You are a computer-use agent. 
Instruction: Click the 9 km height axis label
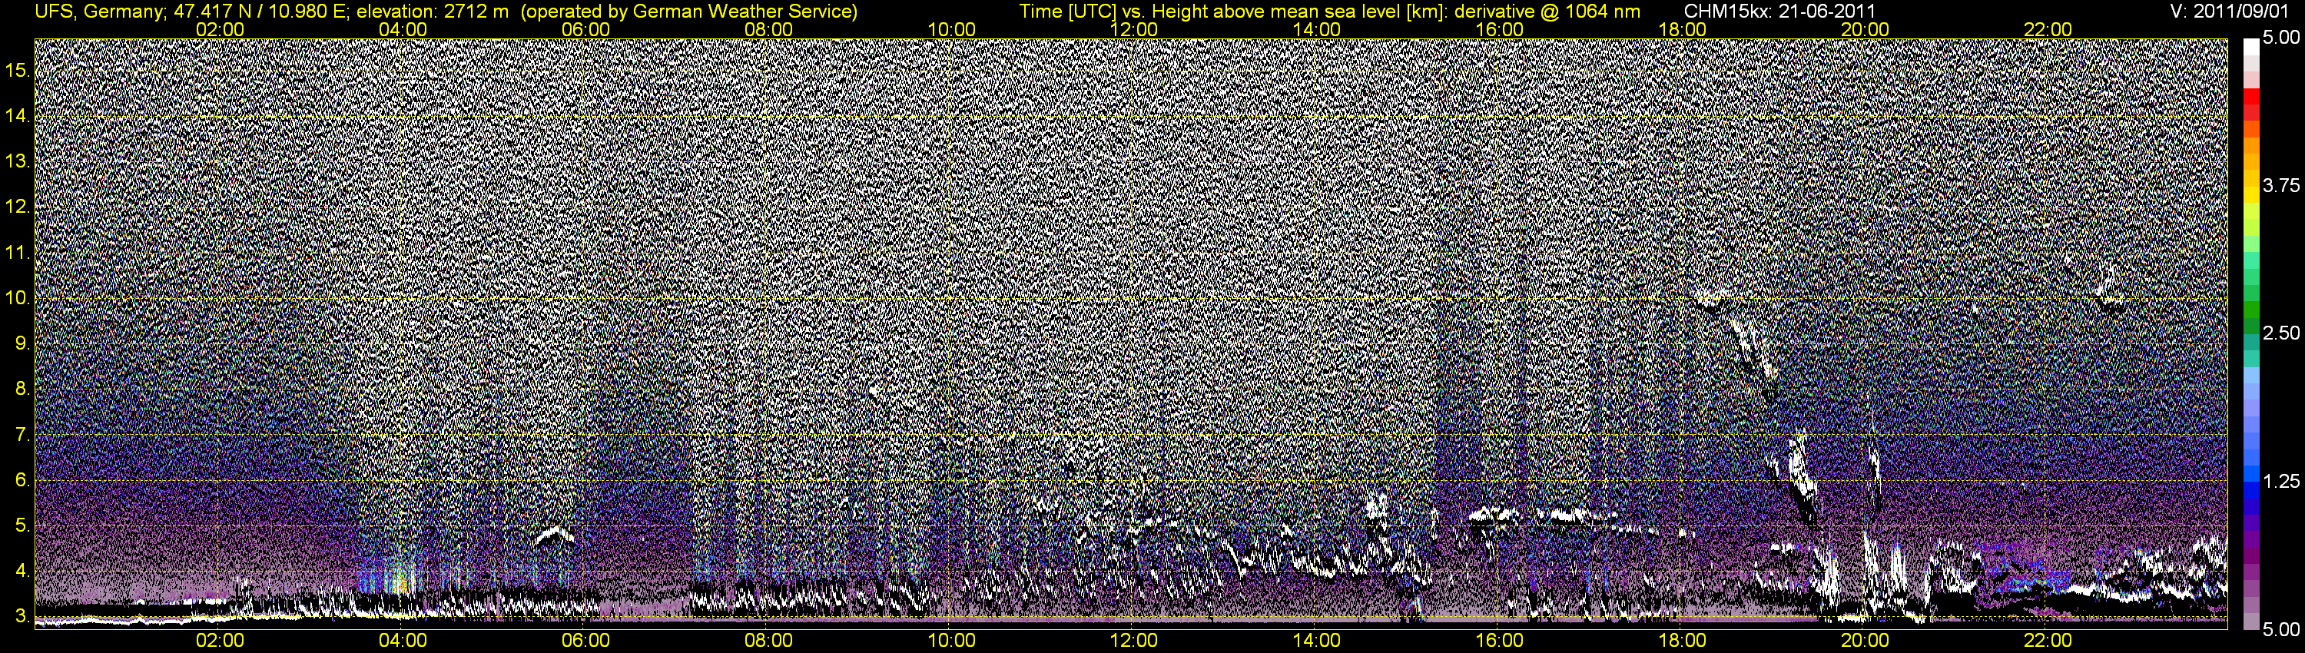click(x=22, y=343)
